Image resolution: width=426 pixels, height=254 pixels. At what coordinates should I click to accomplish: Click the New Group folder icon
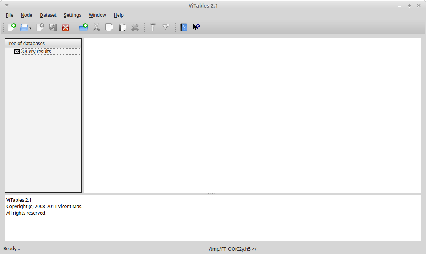(83, 27)
